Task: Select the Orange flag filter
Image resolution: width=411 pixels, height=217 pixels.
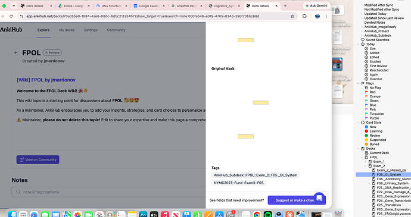Action: click(375, 96)
